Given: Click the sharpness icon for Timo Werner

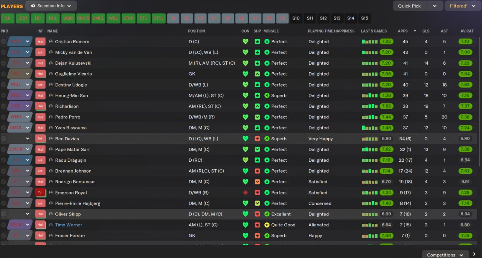Looking at the screenshot, I should 257,225.
